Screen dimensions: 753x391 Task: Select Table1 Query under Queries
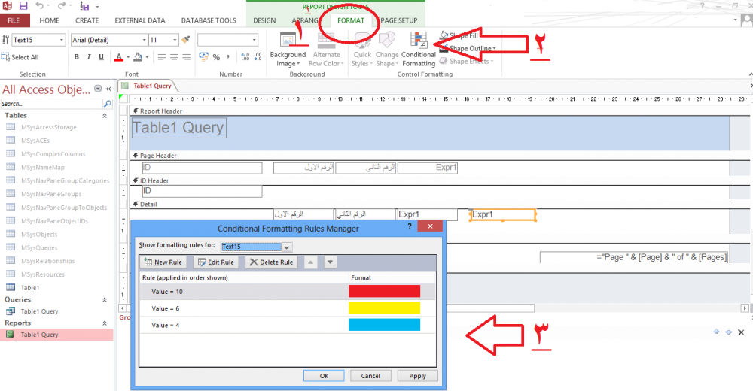click(x=39, y=311)
